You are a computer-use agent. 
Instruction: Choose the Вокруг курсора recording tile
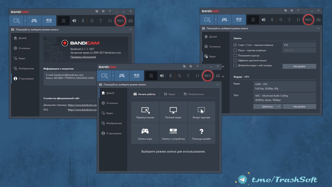(202, 112)
